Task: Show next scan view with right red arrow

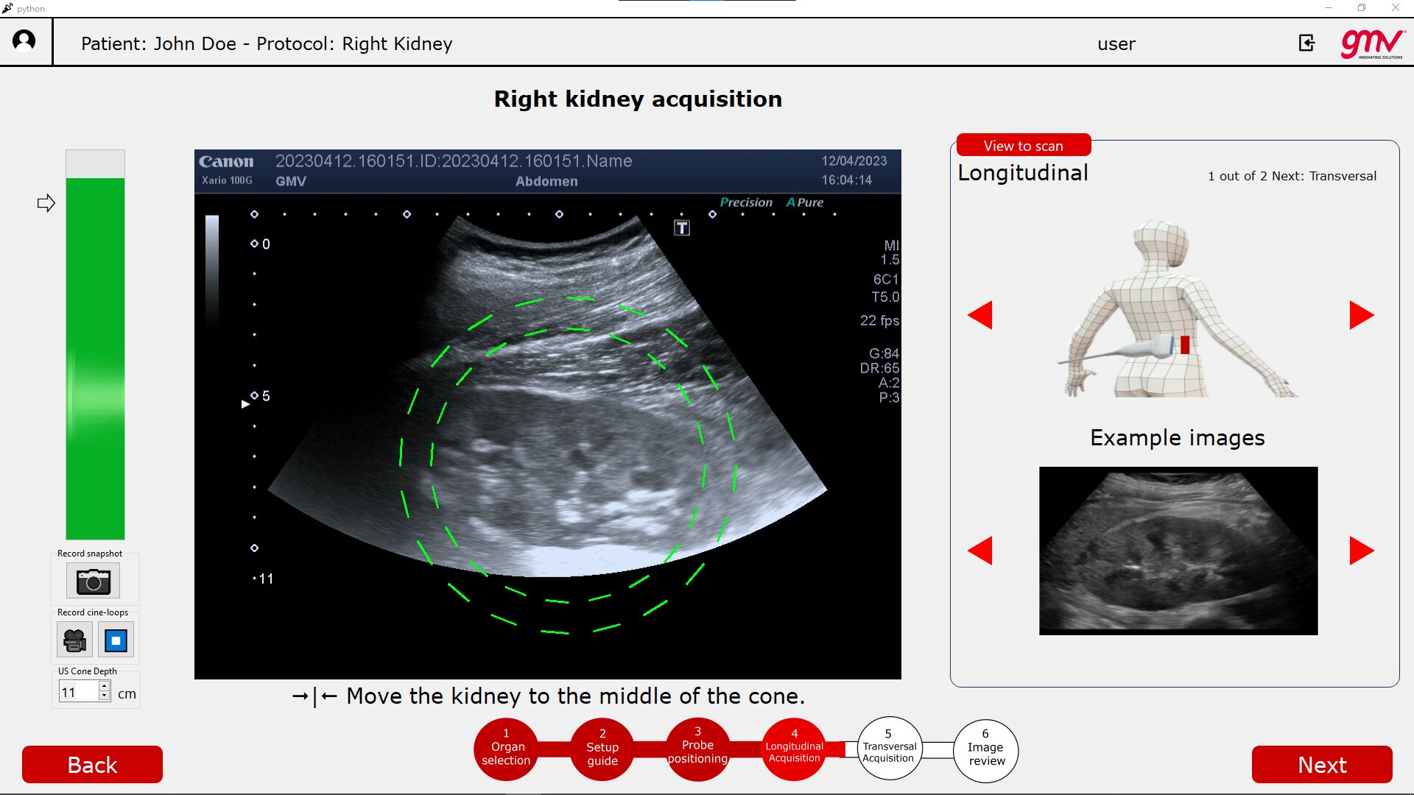Action: coord(1362,315)
